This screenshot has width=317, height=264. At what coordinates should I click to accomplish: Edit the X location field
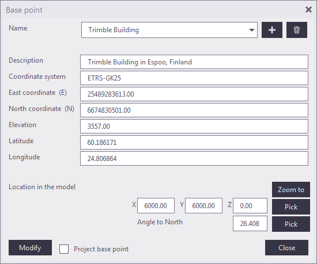tap(156, 205)
